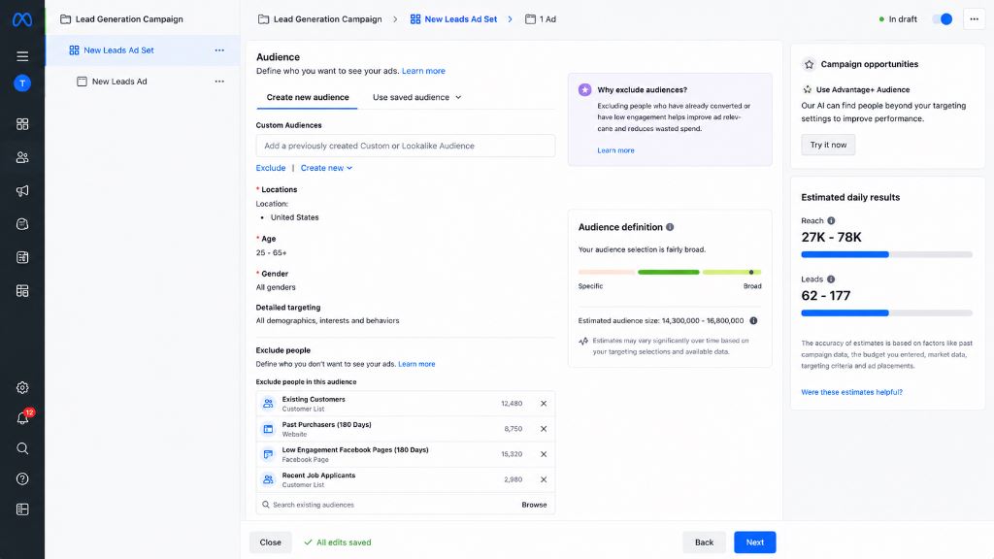Remove Existing Customers exclusion
The width and height of the screenshot is (994, 559).
tap(544, 404)
